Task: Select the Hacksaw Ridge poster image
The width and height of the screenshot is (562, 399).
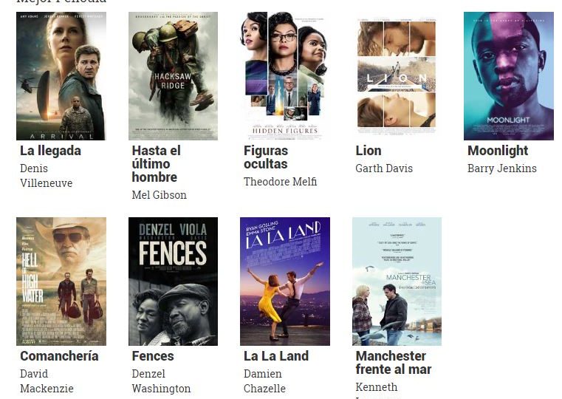Action: point(173,76)
